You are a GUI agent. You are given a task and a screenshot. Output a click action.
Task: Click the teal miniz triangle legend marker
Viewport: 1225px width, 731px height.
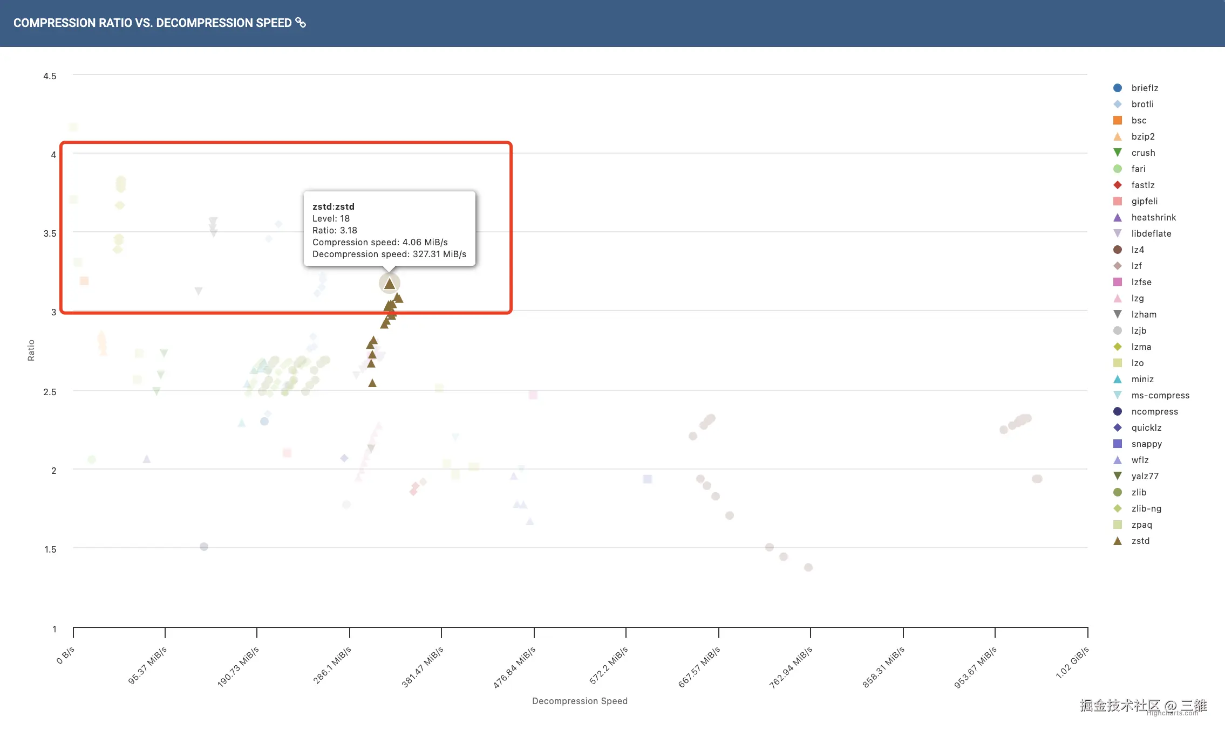[1118, 379]
